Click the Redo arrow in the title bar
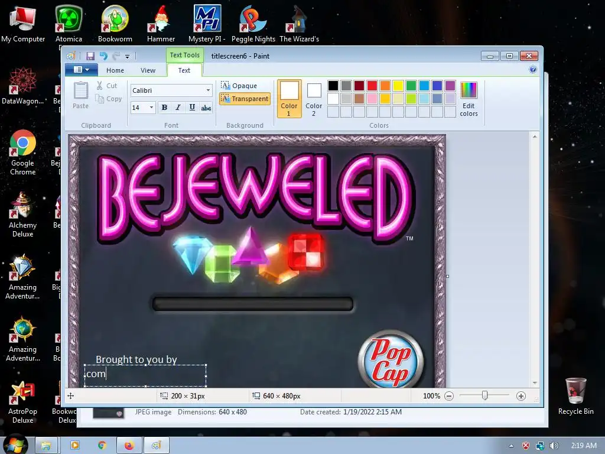 click(x=116, y=56)
